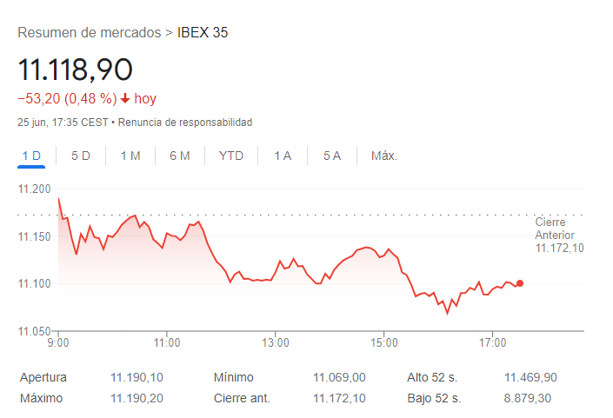Select the Máx. range tab
The image size is (613, 418).
[x=384, y=156]
